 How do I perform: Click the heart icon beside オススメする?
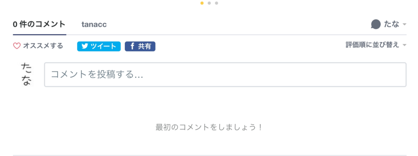[x=17, y=46]
